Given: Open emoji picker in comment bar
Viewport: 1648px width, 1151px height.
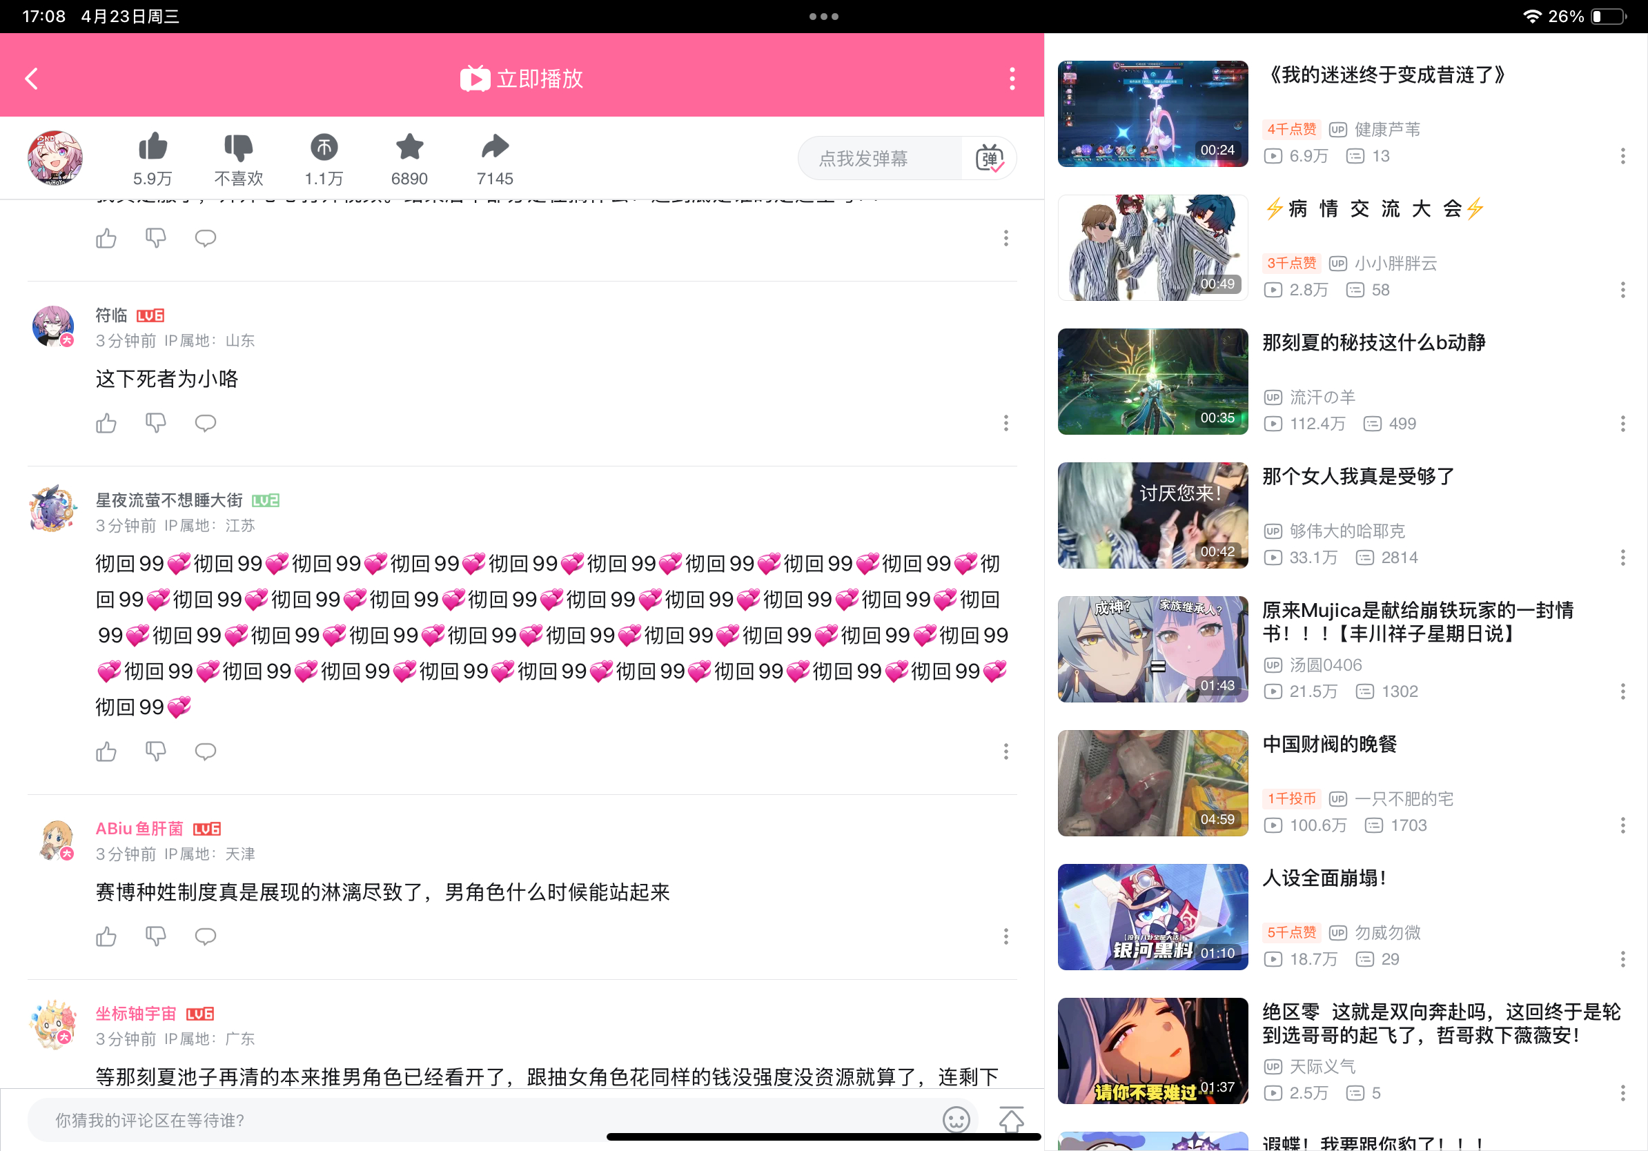Looking at the screenshot, I should click(x=956, y=1119).
